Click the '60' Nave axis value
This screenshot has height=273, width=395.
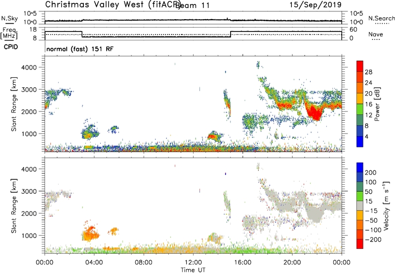(x=354, y=30)
